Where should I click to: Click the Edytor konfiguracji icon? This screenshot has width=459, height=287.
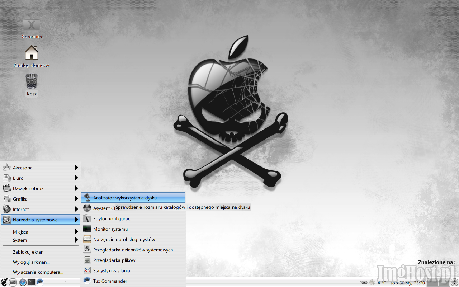[87, 218]
